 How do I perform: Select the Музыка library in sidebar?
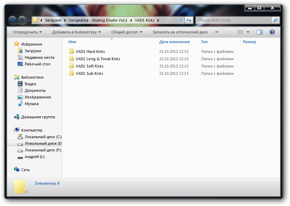pyautogui.click(x=31, y=104)
